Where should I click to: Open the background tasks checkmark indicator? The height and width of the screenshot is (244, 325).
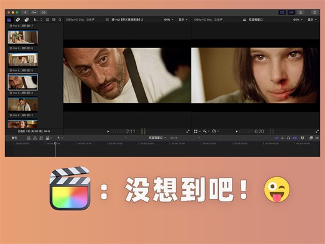tap(44, 13)
